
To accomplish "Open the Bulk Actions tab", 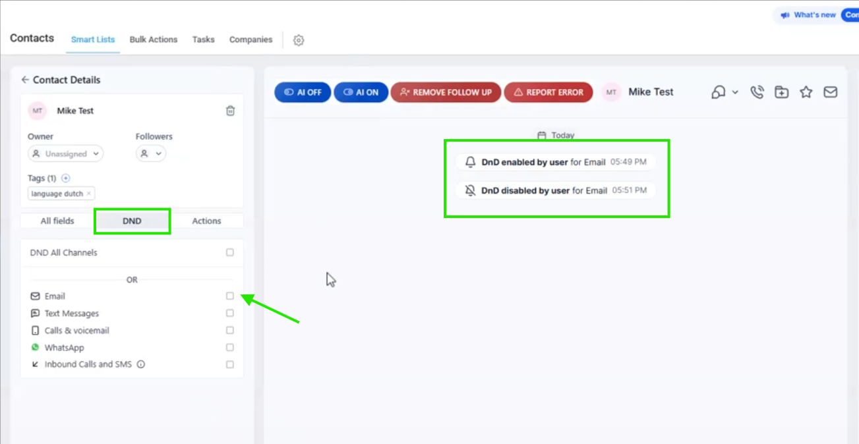I will coord(154,40).
